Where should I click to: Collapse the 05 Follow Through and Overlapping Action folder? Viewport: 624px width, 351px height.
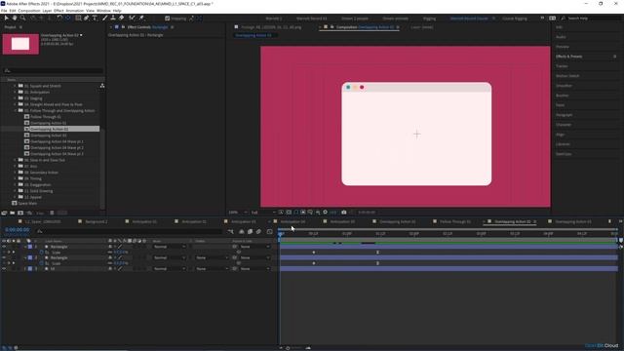16,110
